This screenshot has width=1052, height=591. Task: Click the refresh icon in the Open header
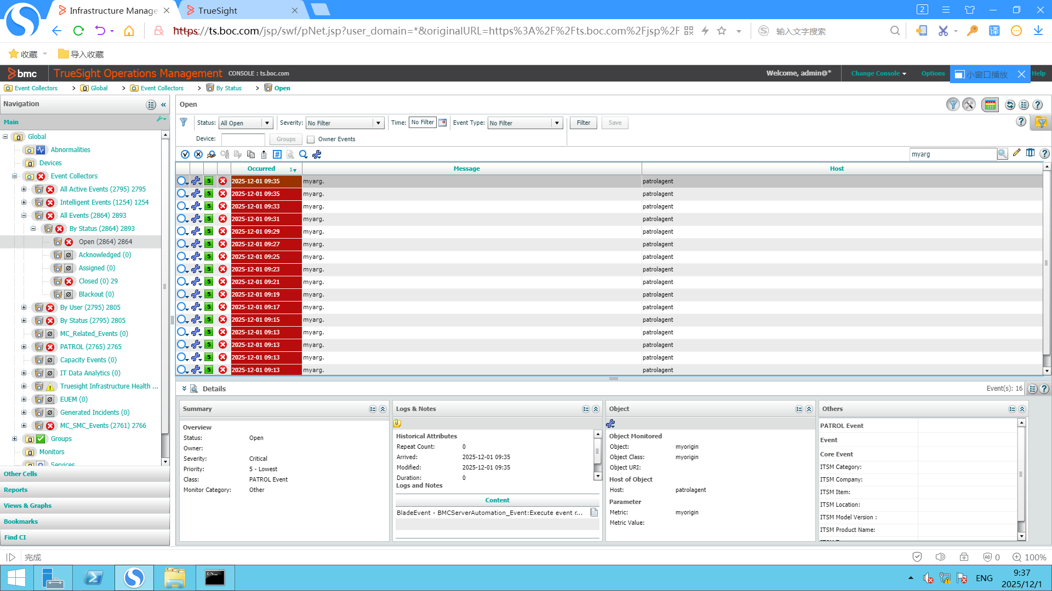1010,105
